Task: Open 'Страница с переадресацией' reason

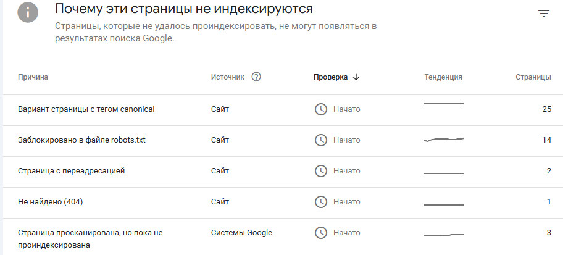Action: point(72,171)
